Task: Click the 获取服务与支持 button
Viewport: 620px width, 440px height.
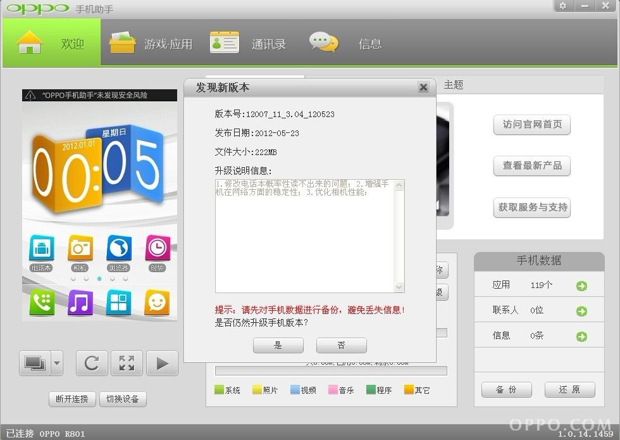Action: 532,208
